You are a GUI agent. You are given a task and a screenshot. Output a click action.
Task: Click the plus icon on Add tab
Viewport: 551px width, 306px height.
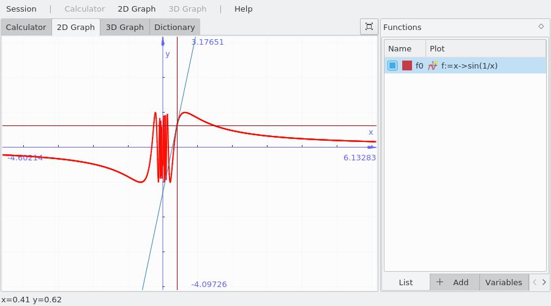pyautogui.click(x=440, y=282)
